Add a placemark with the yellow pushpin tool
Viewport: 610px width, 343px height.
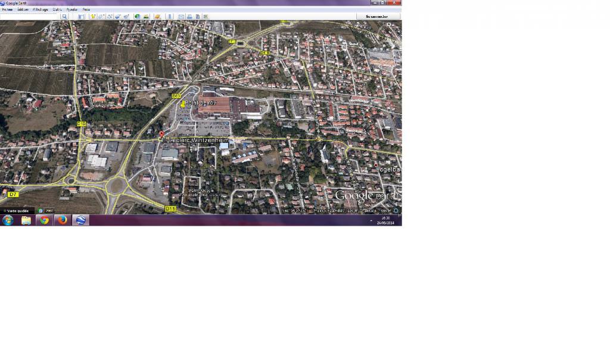point(92,16)
